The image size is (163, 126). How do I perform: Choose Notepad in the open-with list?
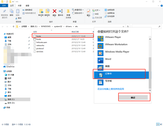pyautogui.click(x=121, y=75)
